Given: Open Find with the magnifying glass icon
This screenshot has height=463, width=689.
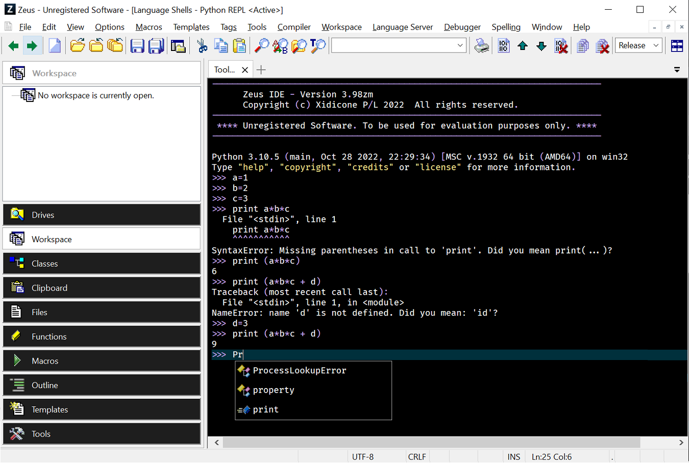Looking at the screenshot, I should coord(262,46).
